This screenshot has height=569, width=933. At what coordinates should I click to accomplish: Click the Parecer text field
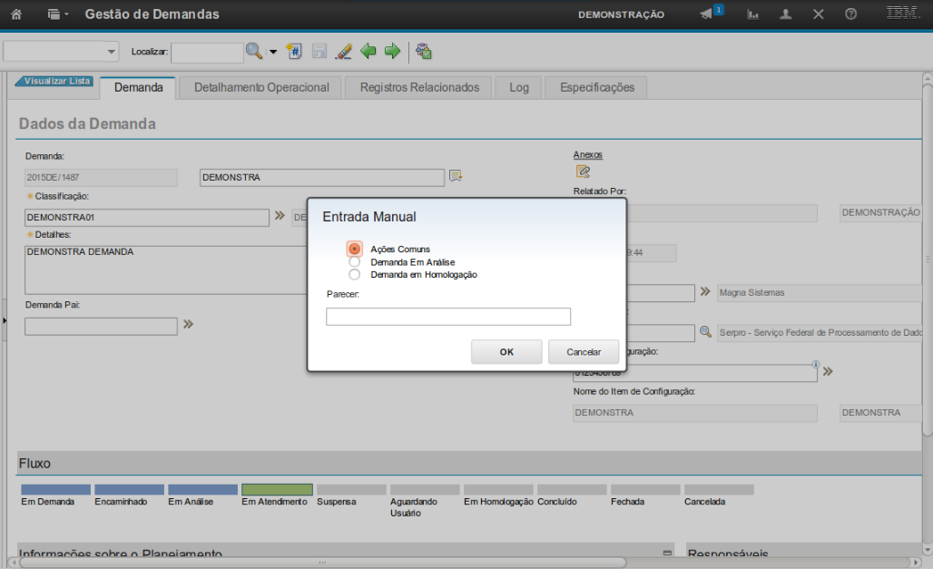(448, 317)
